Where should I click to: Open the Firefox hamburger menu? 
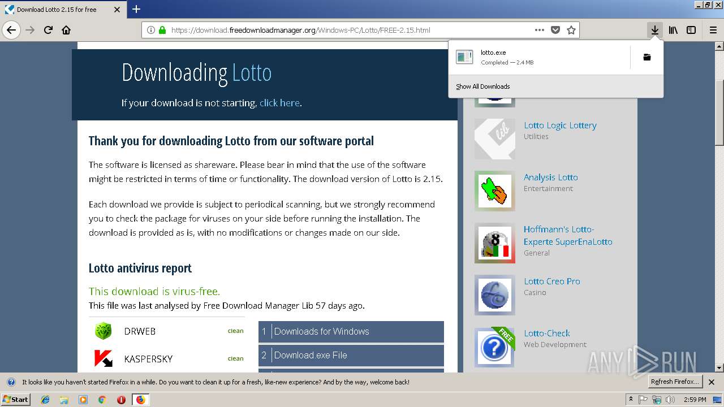[713, 30]
